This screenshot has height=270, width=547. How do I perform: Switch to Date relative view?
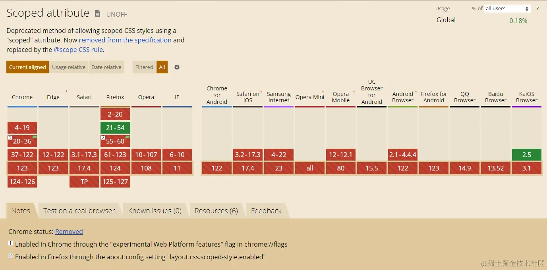106,67
